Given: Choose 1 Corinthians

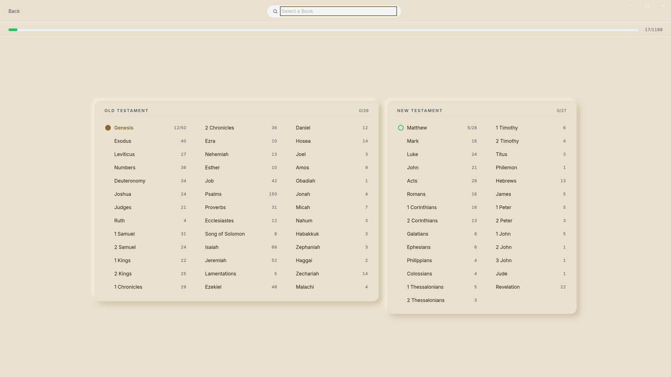Looking at the screenshot, I should tap(437, 207).
